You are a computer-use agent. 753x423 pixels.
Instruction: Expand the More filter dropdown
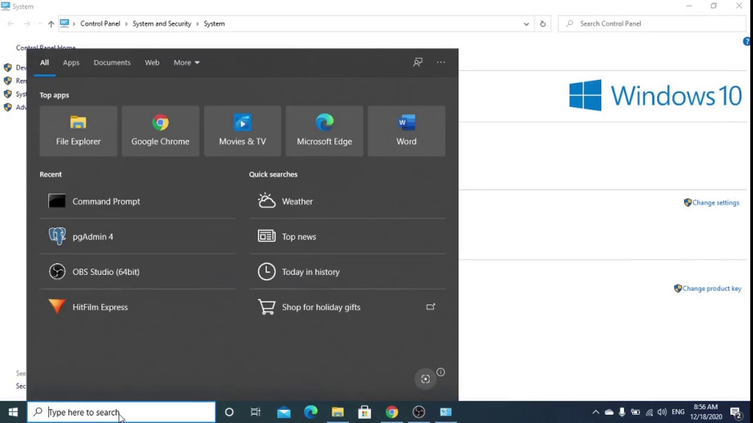(186, 62)
